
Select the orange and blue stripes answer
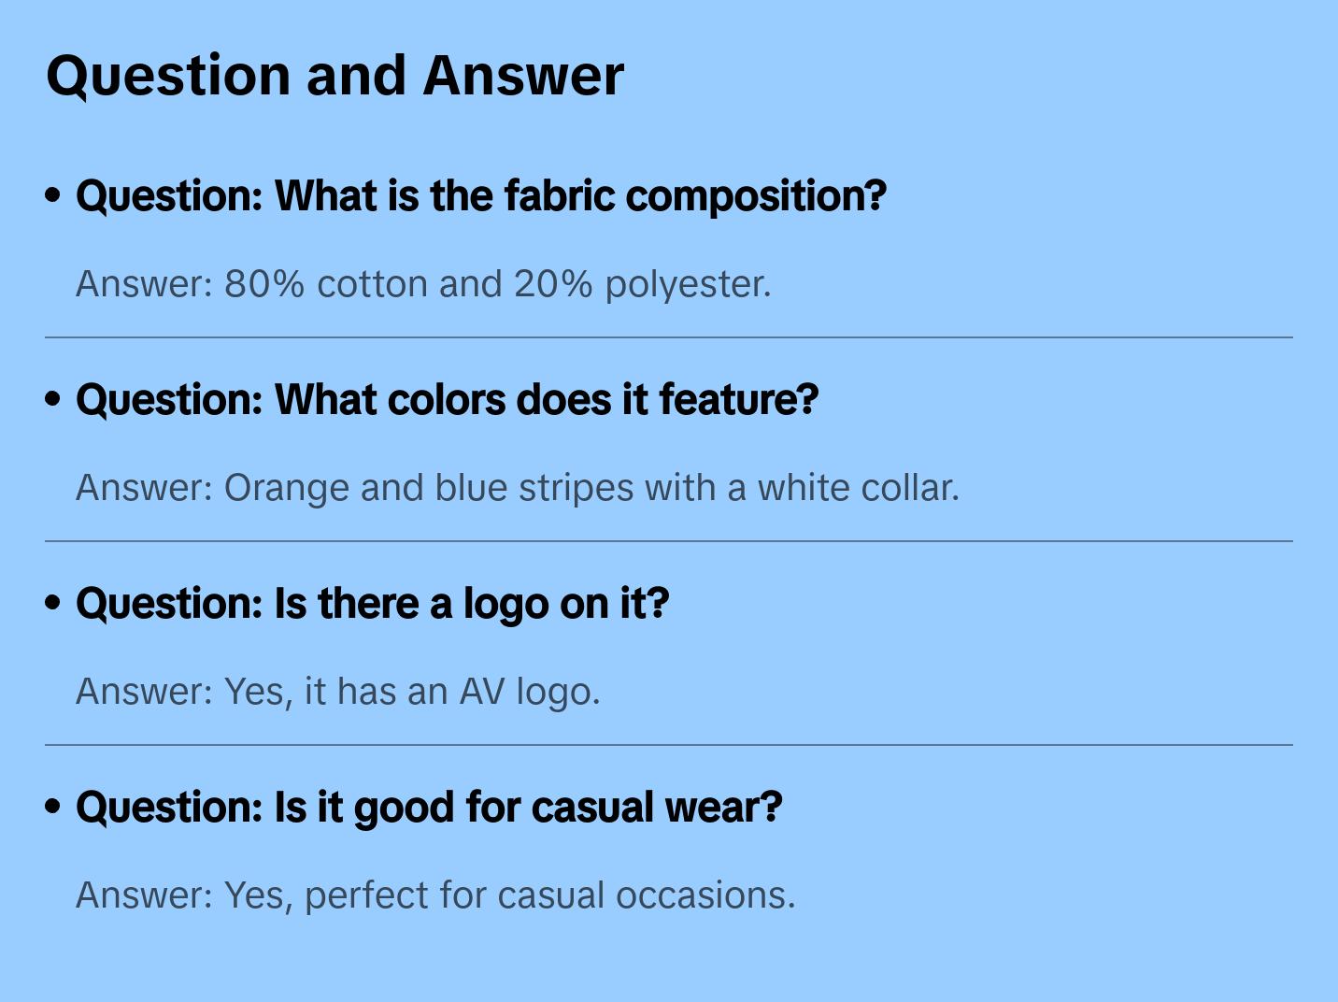coord(517,488)
